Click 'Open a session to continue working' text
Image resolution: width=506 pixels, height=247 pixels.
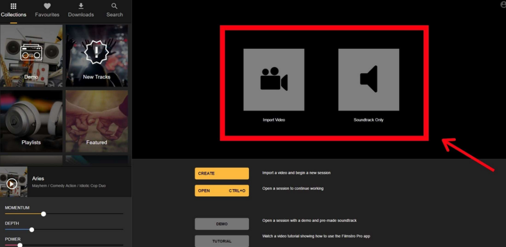coord(293,188)
